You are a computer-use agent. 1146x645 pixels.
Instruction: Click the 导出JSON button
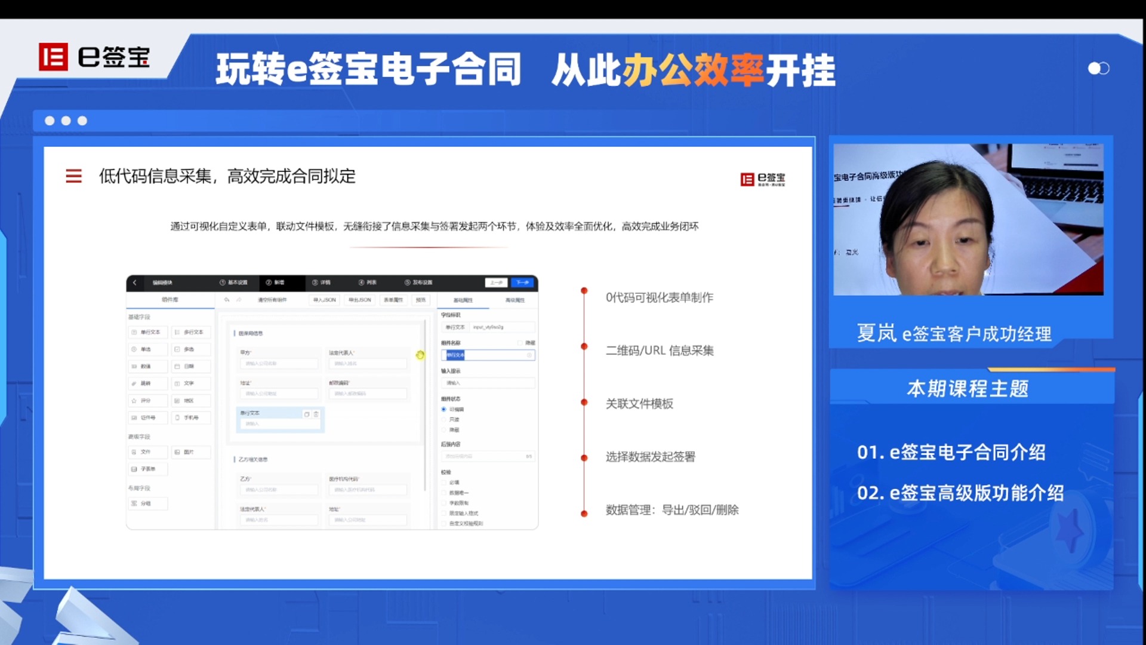pyautogui.click(x=360, y=300)
